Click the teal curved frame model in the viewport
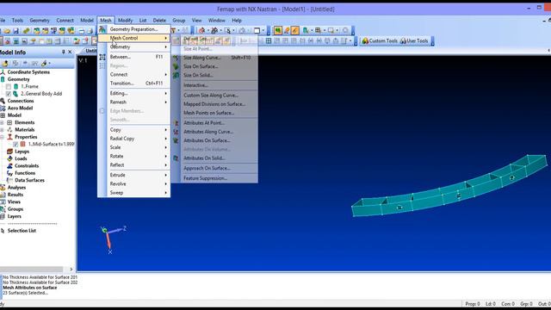Viewport: 551px width, 310px height. point(449,187)
